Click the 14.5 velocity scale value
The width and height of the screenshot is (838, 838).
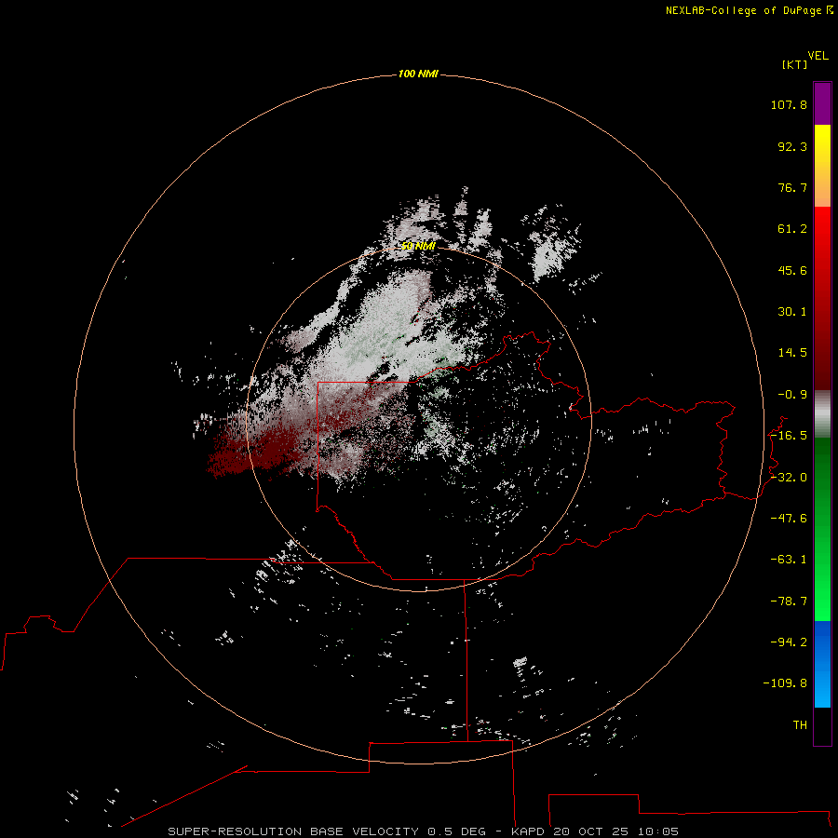[792, 353]
